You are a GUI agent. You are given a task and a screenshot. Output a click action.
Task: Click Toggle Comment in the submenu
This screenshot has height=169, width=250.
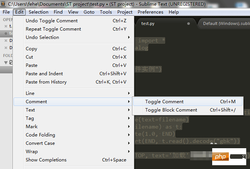tap(188, 102)
